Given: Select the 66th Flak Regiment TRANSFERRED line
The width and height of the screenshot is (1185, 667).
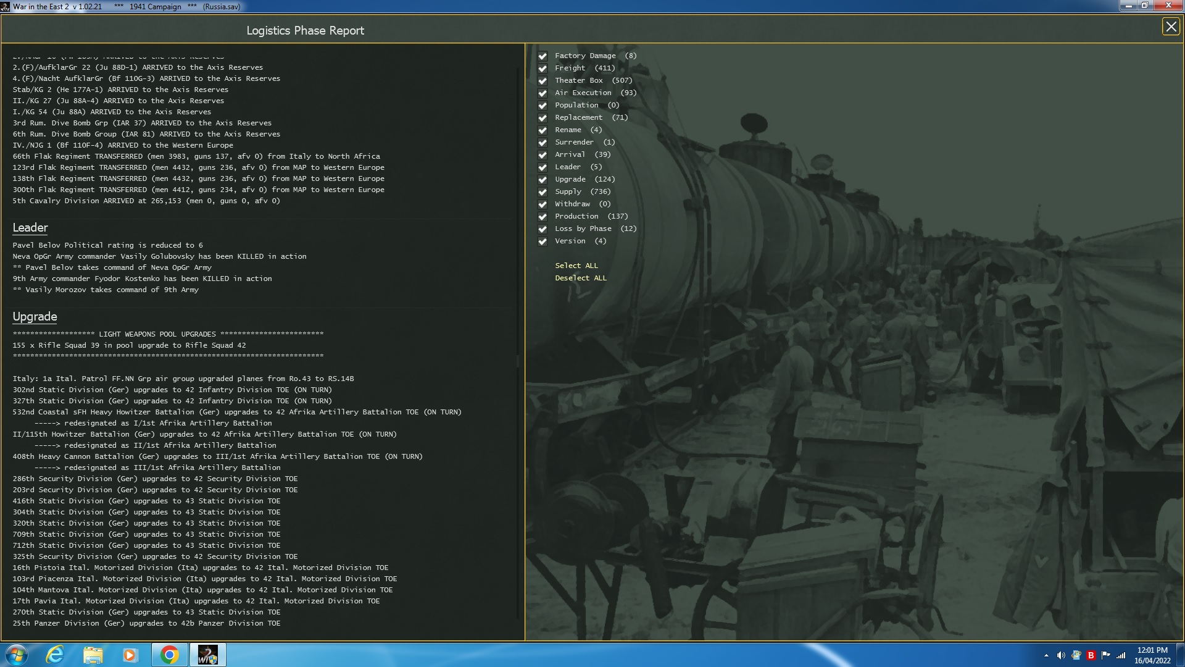Looking at the screenshot, I should (x=196, y=156).
